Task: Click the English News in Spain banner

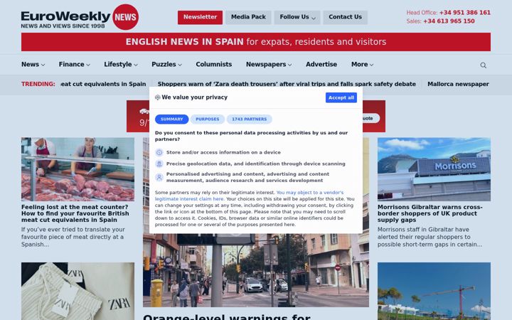Action: [256, 42]
